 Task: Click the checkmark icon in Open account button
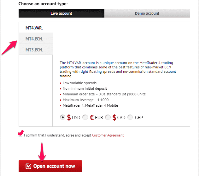(x=28, y=166)
